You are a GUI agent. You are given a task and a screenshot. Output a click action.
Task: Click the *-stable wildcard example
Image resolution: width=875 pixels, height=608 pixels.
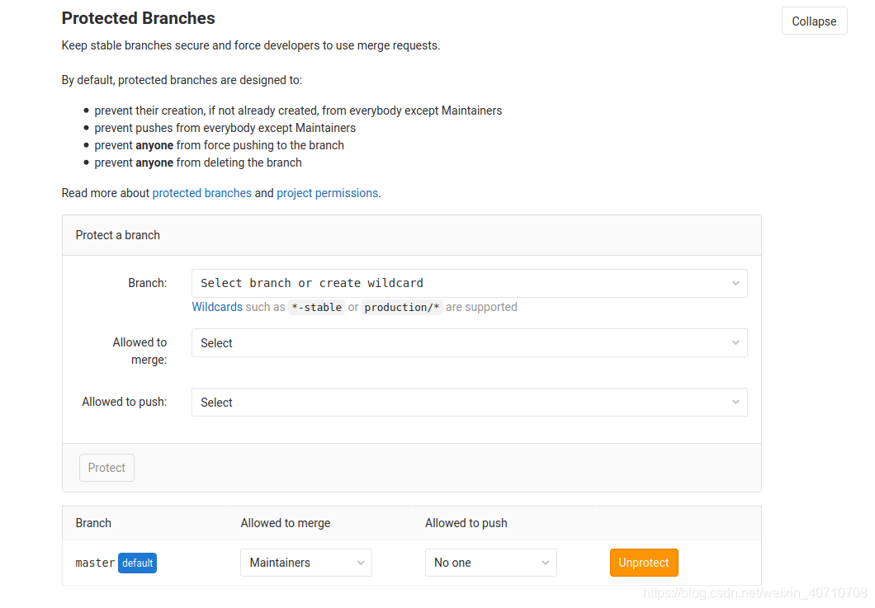click(316, 308)
